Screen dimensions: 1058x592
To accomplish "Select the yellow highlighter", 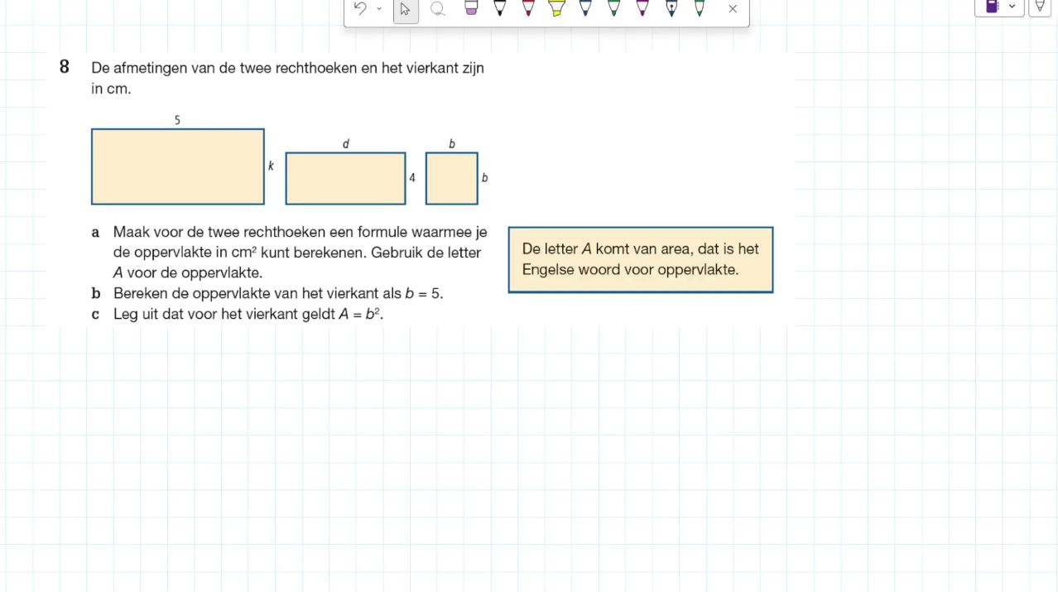I will [556, 8].
